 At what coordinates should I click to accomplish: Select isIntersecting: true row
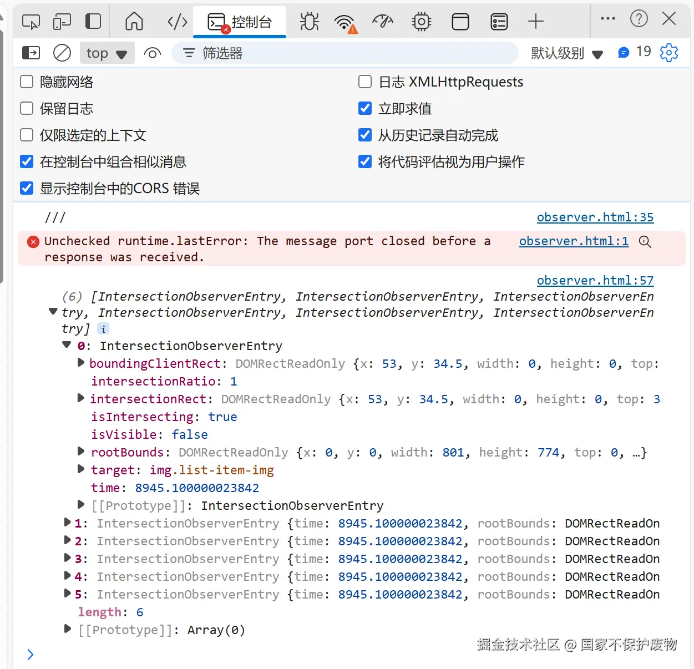click(164, 417)
